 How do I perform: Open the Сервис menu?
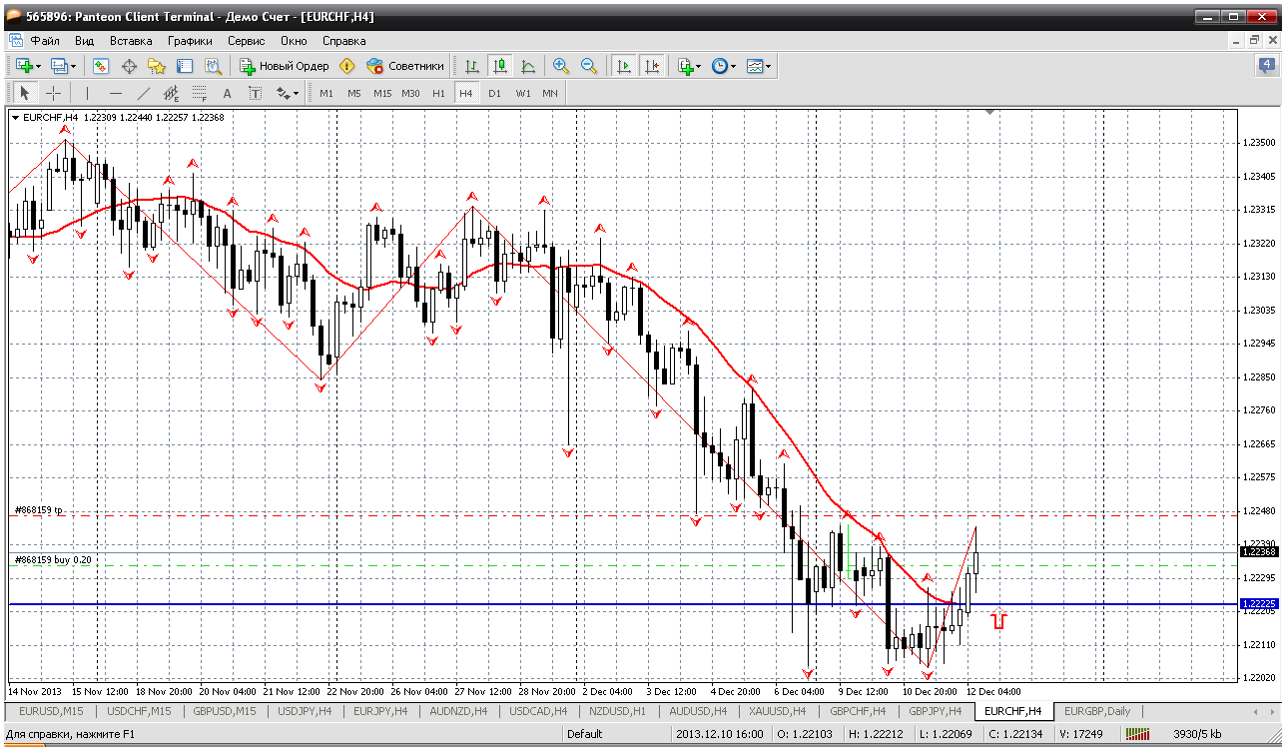(x=246, y=41)
